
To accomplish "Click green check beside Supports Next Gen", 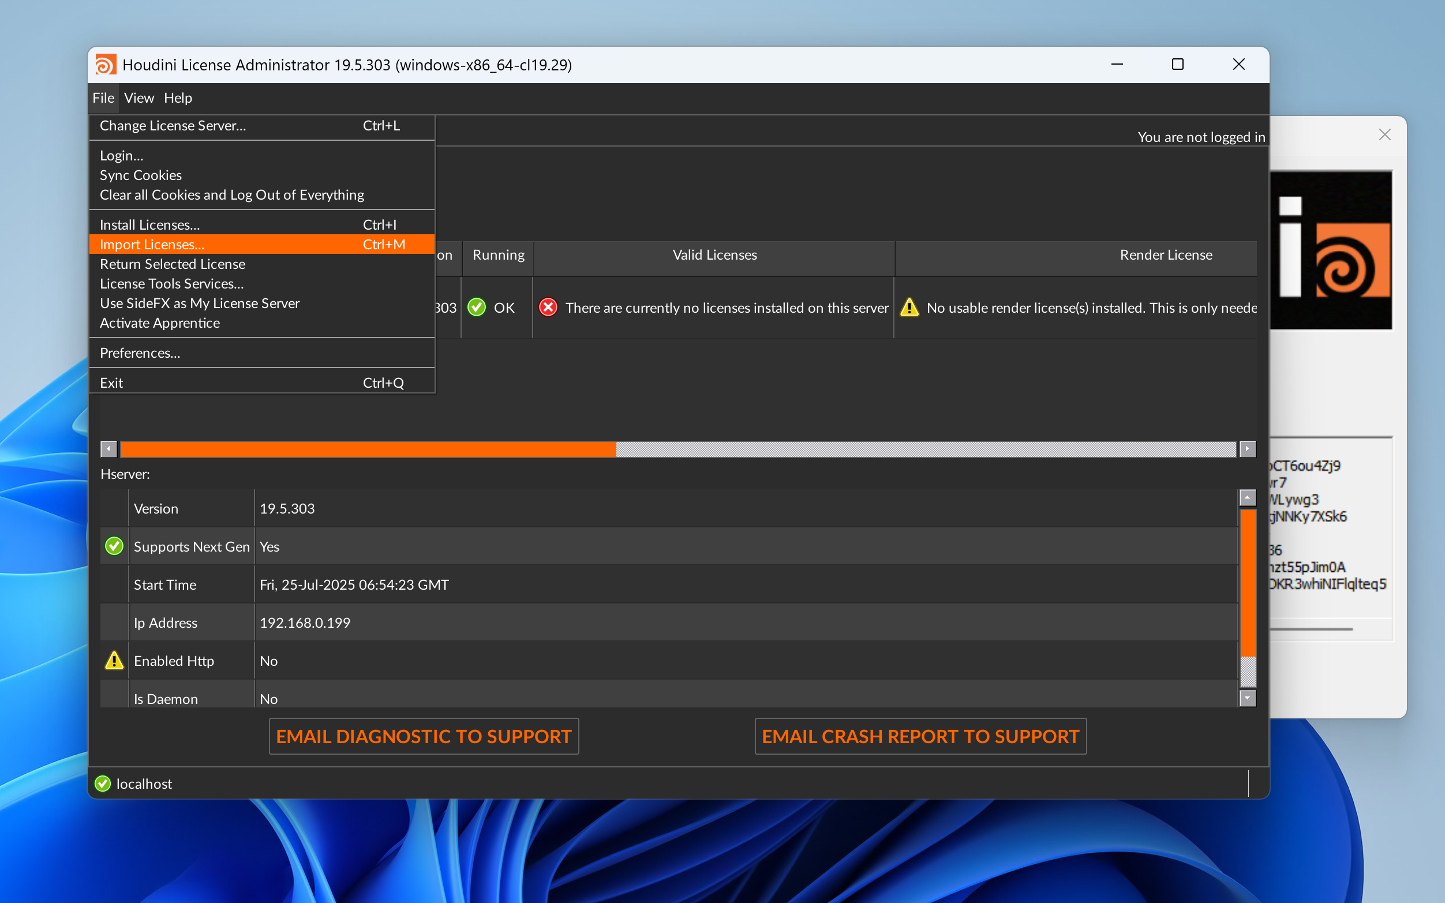I will click(114, 546).
